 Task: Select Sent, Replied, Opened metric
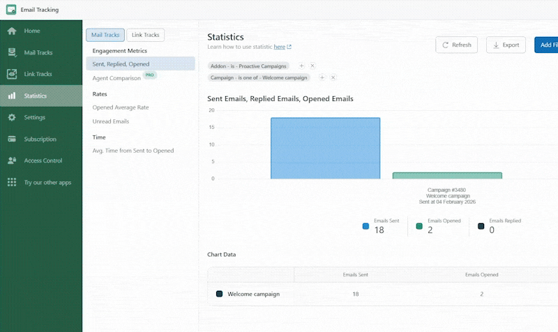click(x=141, y=64)
